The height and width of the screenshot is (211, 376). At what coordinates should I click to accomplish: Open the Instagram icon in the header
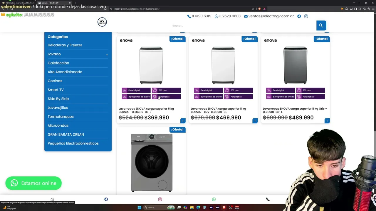coord(306,16)
